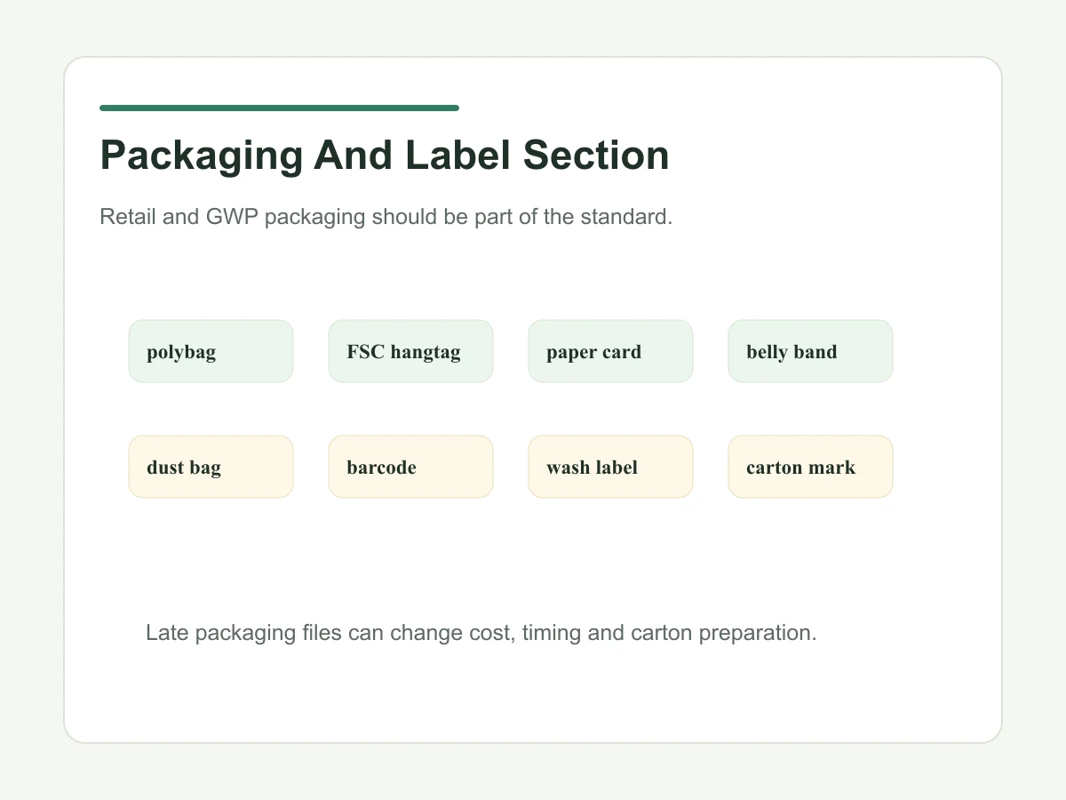This screenshot has width=1066, height=800.
Task: Select the barcode chip
Action: click(410, 467)
